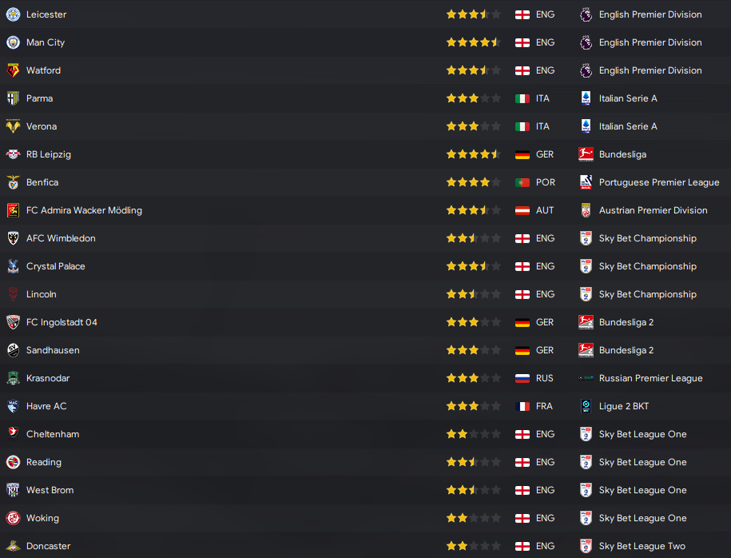Click the Doncaster club name
This screenshot has width=731, height=558.
[x=48, y=546]
